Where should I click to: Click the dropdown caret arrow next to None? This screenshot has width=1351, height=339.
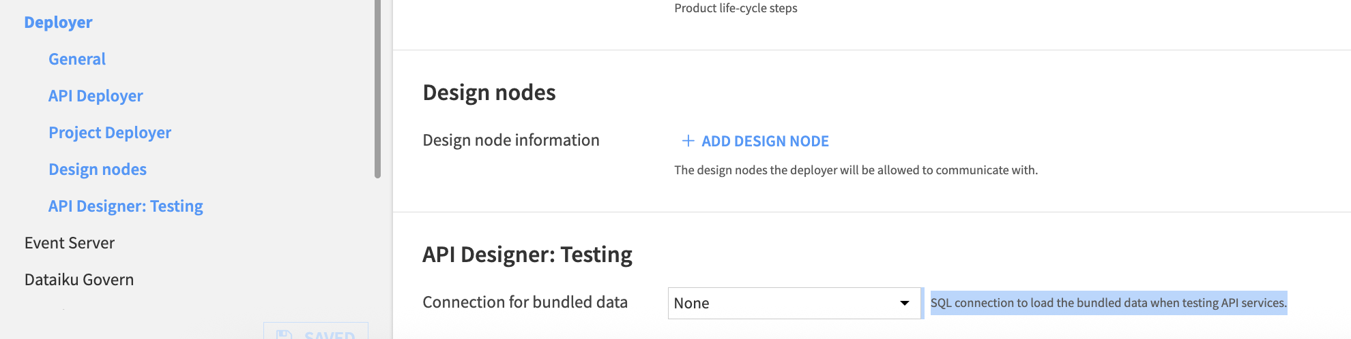coord(904,303)
